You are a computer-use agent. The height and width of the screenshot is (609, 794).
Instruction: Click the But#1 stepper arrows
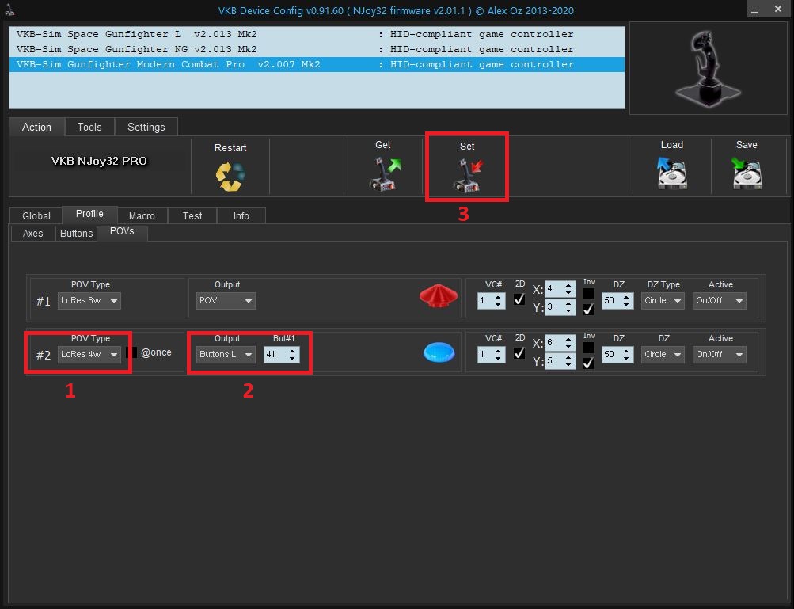click(x=292, y=354)
